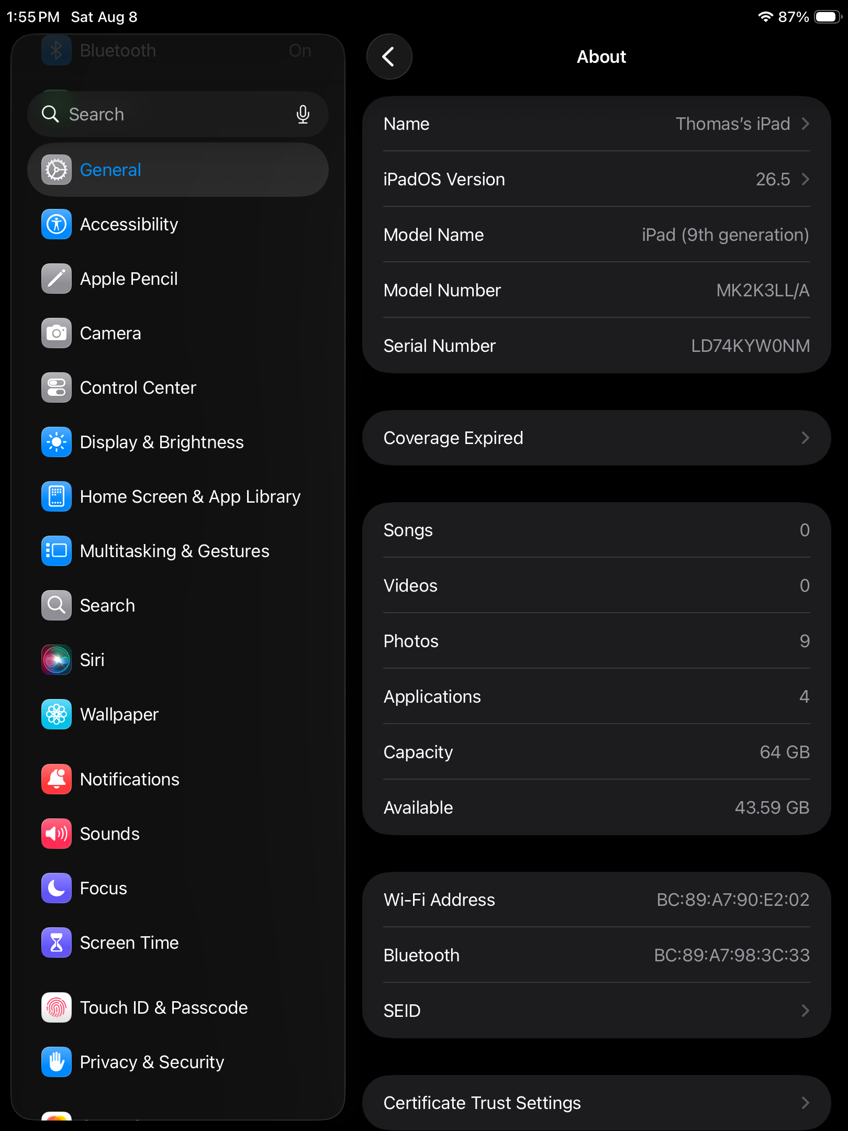Tap the Accessibility icon
Image resolution: width=848 pixels, height=1131 pixels.
[x=57, y=224]
